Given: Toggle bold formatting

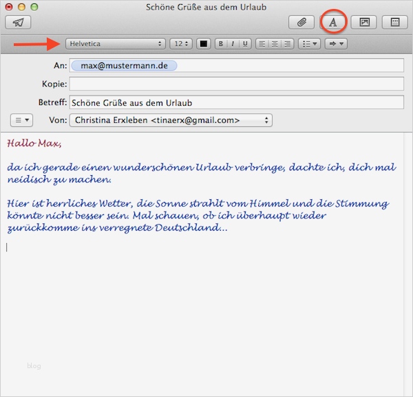Looking at the screenshot, I should click(x=221, y=44).
